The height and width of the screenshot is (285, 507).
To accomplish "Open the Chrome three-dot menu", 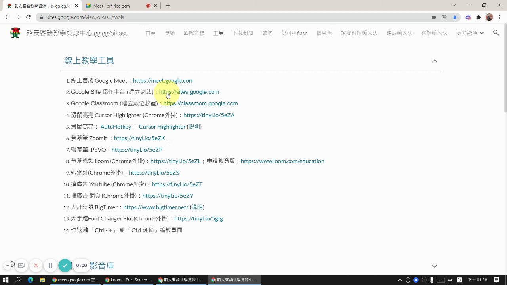I will pyautogui.click(x=499, y=17).
